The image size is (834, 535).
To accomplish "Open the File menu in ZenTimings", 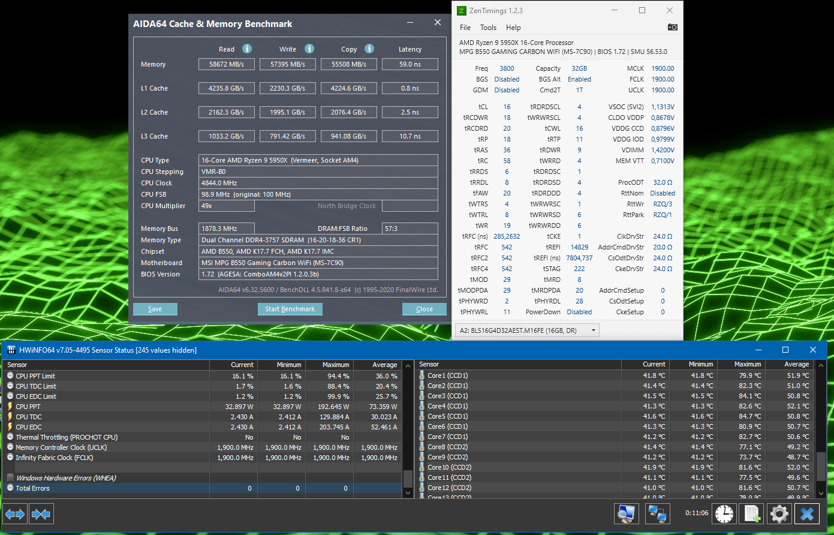I will click(465, 28).
